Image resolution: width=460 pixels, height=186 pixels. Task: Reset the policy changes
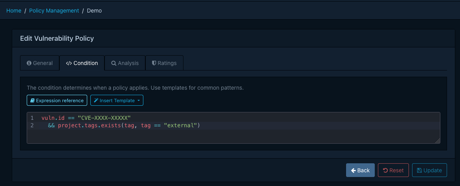(393, 170)
